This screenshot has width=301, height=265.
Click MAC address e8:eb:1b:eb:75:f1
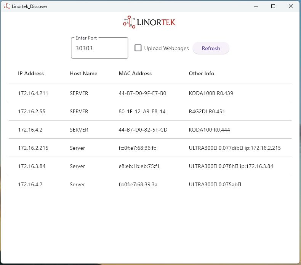pyautogui.click(x=139, y=166)
